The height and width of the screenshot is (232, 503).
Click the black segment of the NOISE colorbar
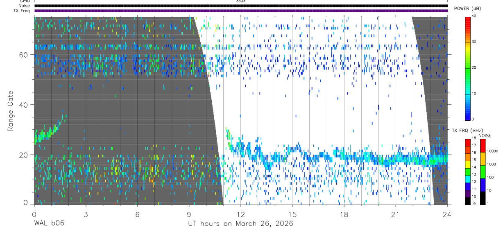[483, 198]
